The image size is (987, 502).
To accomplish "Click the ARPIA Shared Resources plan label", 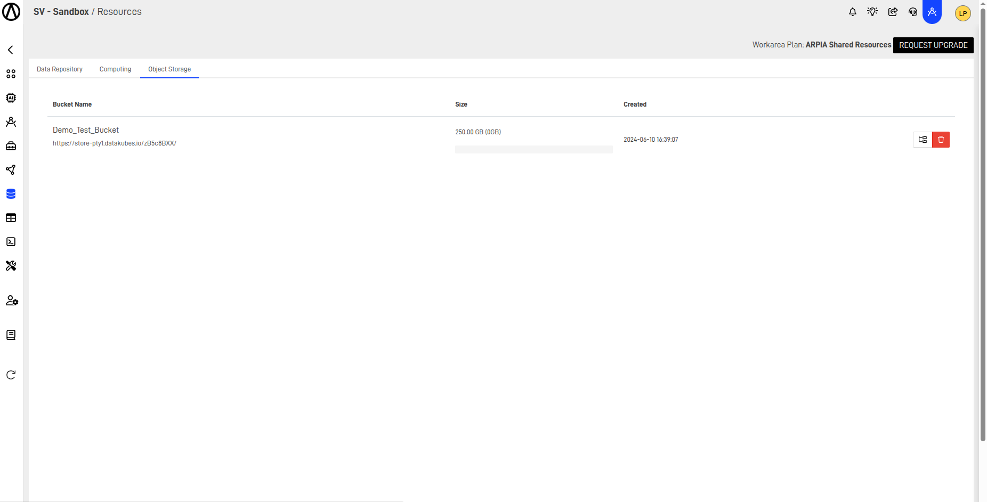I will tap(848, 45).
